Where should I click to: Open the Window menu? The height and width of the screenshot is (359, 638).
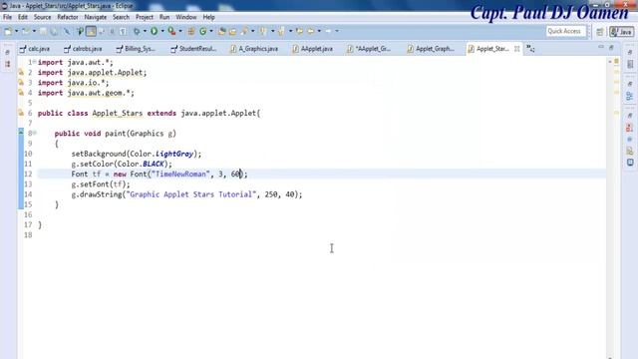coord(186,17)
